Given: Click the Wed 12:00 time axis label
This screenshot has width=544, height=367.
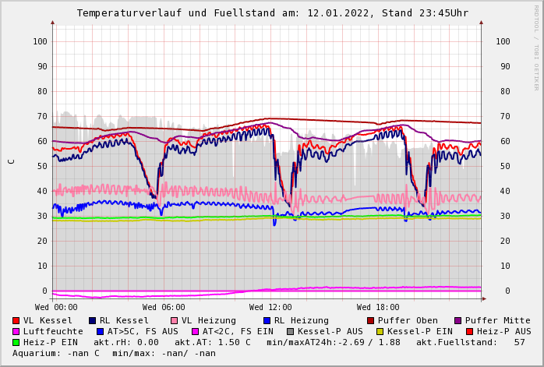Looking at the screenshot, I should coord(270,308).
